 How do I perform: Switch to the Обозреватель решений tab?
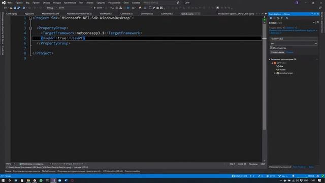[280, 167]
